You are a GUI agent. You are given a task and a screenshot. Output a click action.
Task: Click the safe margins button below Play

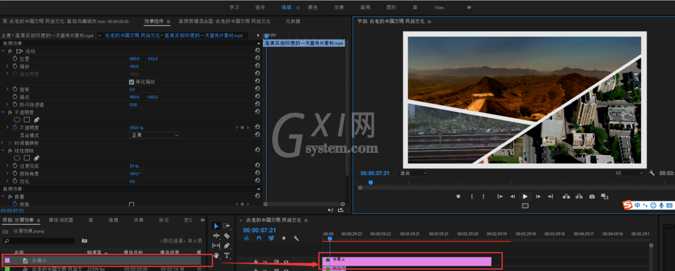click(x=525, y=206)
